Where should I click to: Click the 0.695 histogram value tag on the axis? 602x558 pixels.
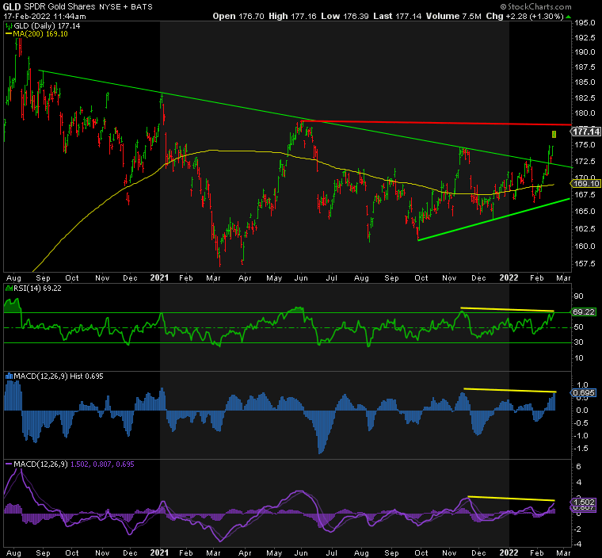584,393
